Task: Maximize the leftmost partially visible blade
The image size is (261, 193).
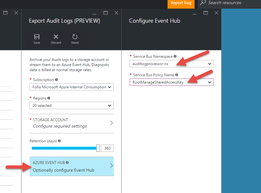Action: click(x=5, y=13)
